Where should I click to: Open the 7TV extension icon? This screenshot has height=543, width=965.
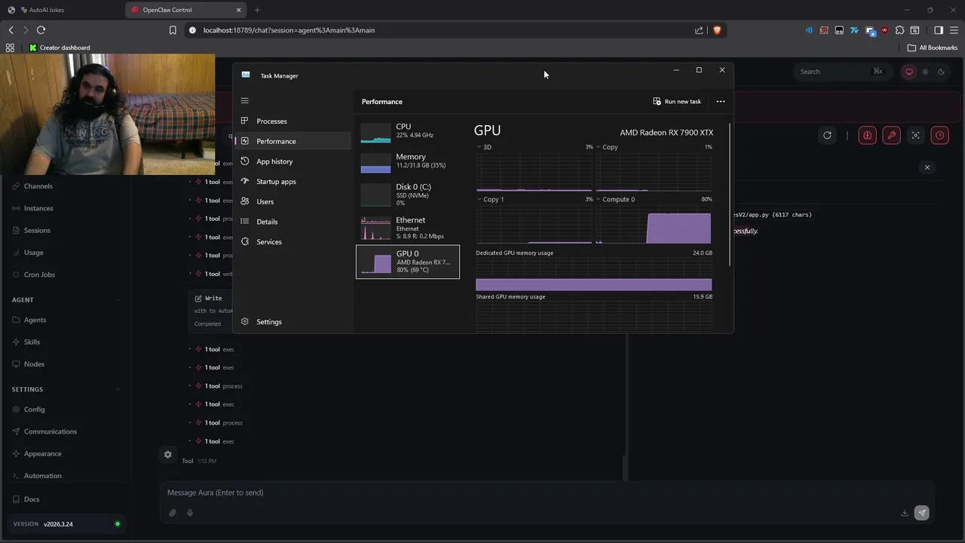pyautogui.click(x=854, y=30)
